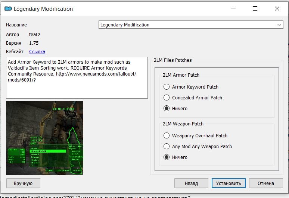Click the 2LM Files Patches group title
This screenshot has width=289, height=198.
173,60
